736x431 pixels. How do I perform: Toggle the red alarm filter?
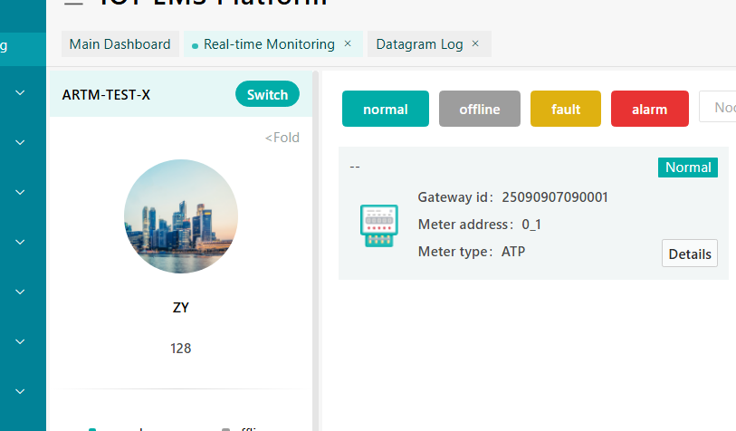coord(650,109)
